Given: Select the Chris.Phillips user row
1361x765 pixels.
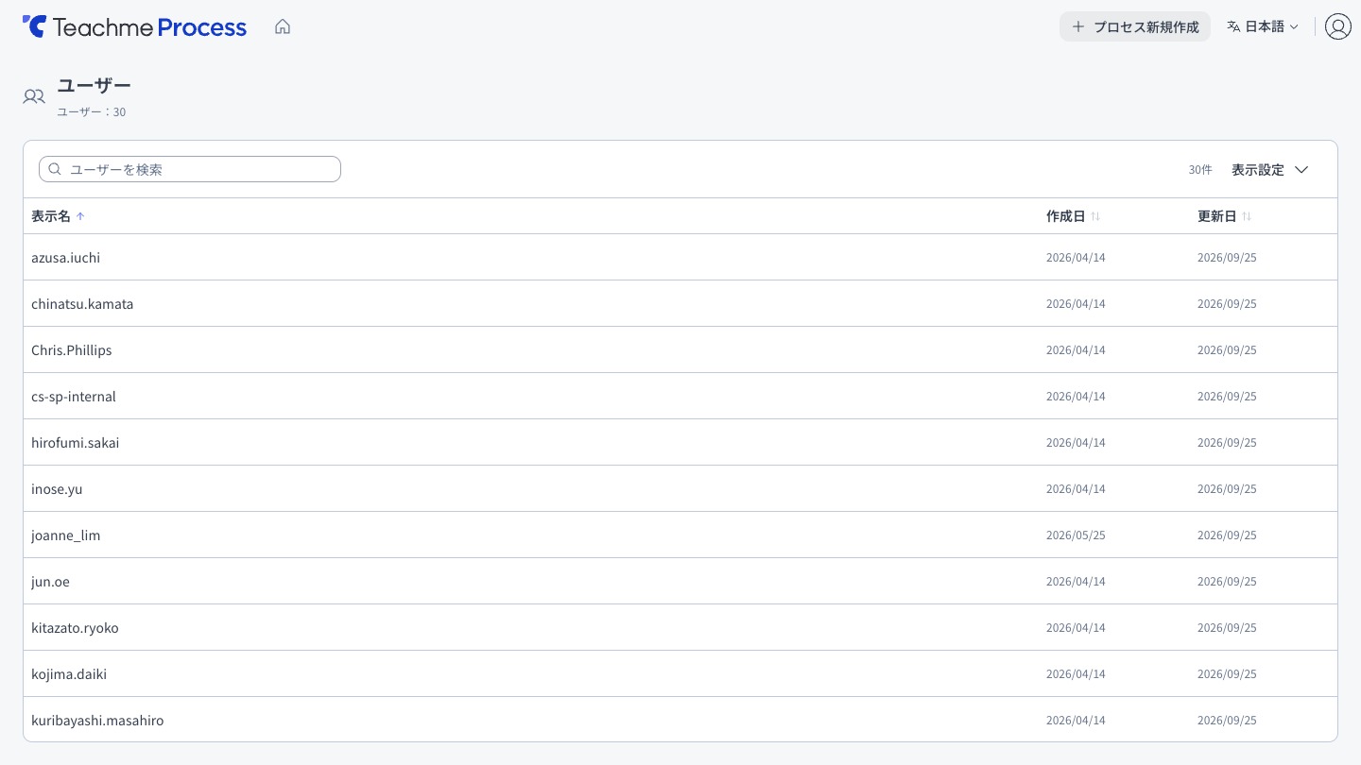Looking at the screenshot, I should (x=680, y=349).
